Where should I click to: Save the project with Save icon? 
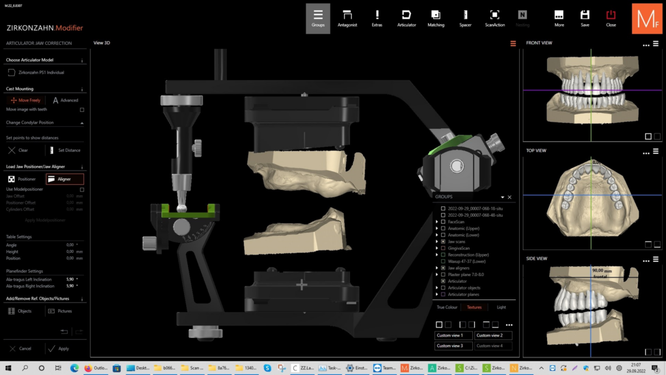point(585,19)
